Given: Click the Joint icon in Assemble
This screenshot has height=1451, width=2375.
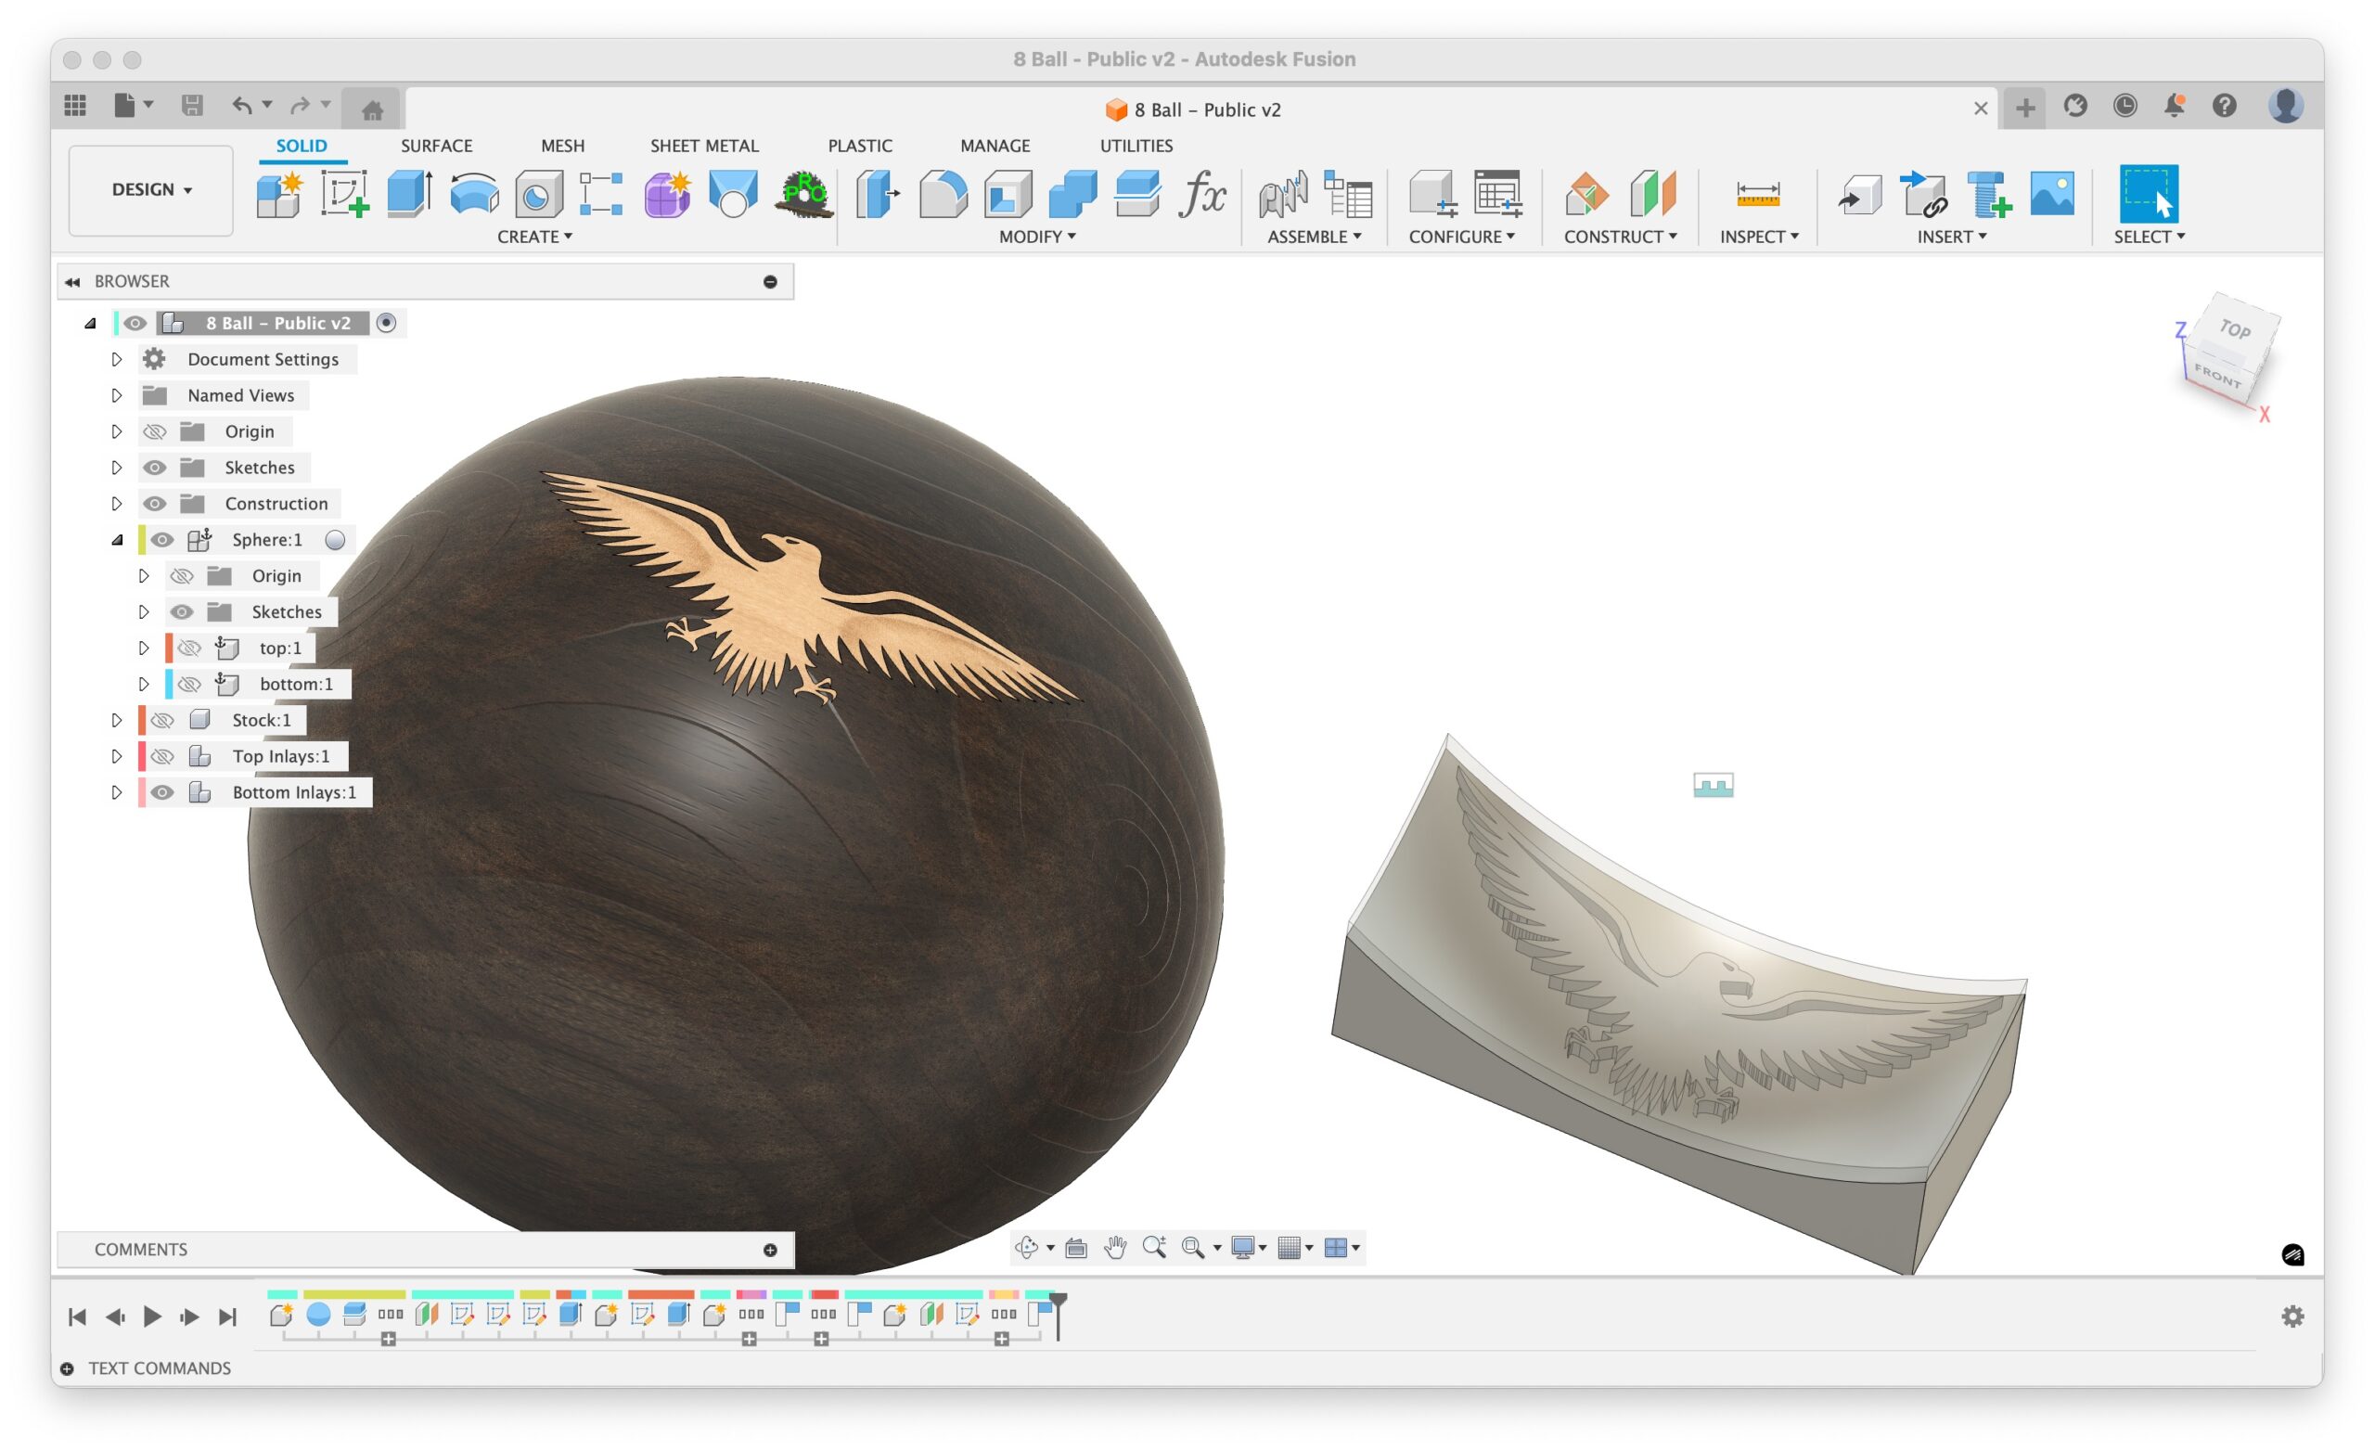Looking at the screenshot, I should point(1283,193).
